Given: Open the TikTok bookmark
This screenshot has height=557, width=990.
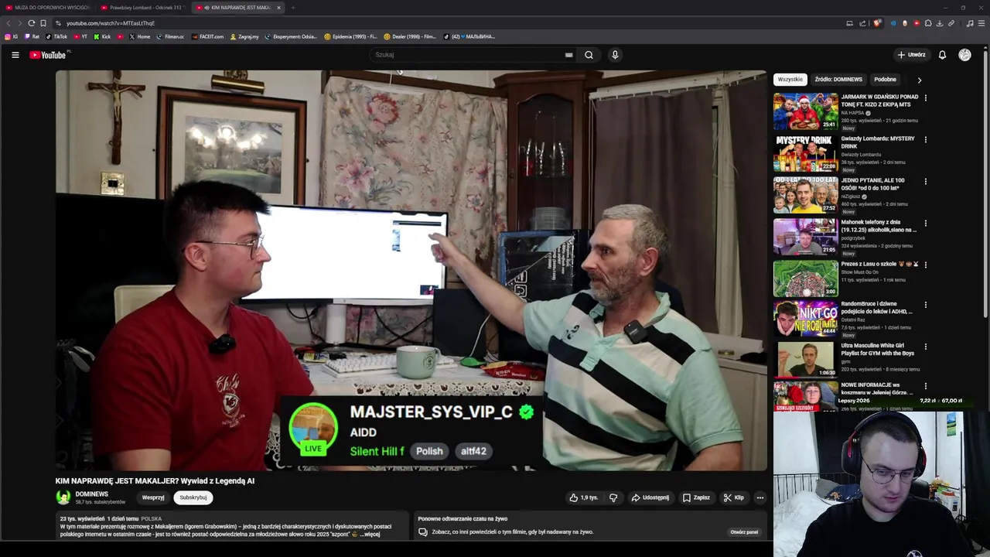Looking at the screenshot, I should click(56, 36).
